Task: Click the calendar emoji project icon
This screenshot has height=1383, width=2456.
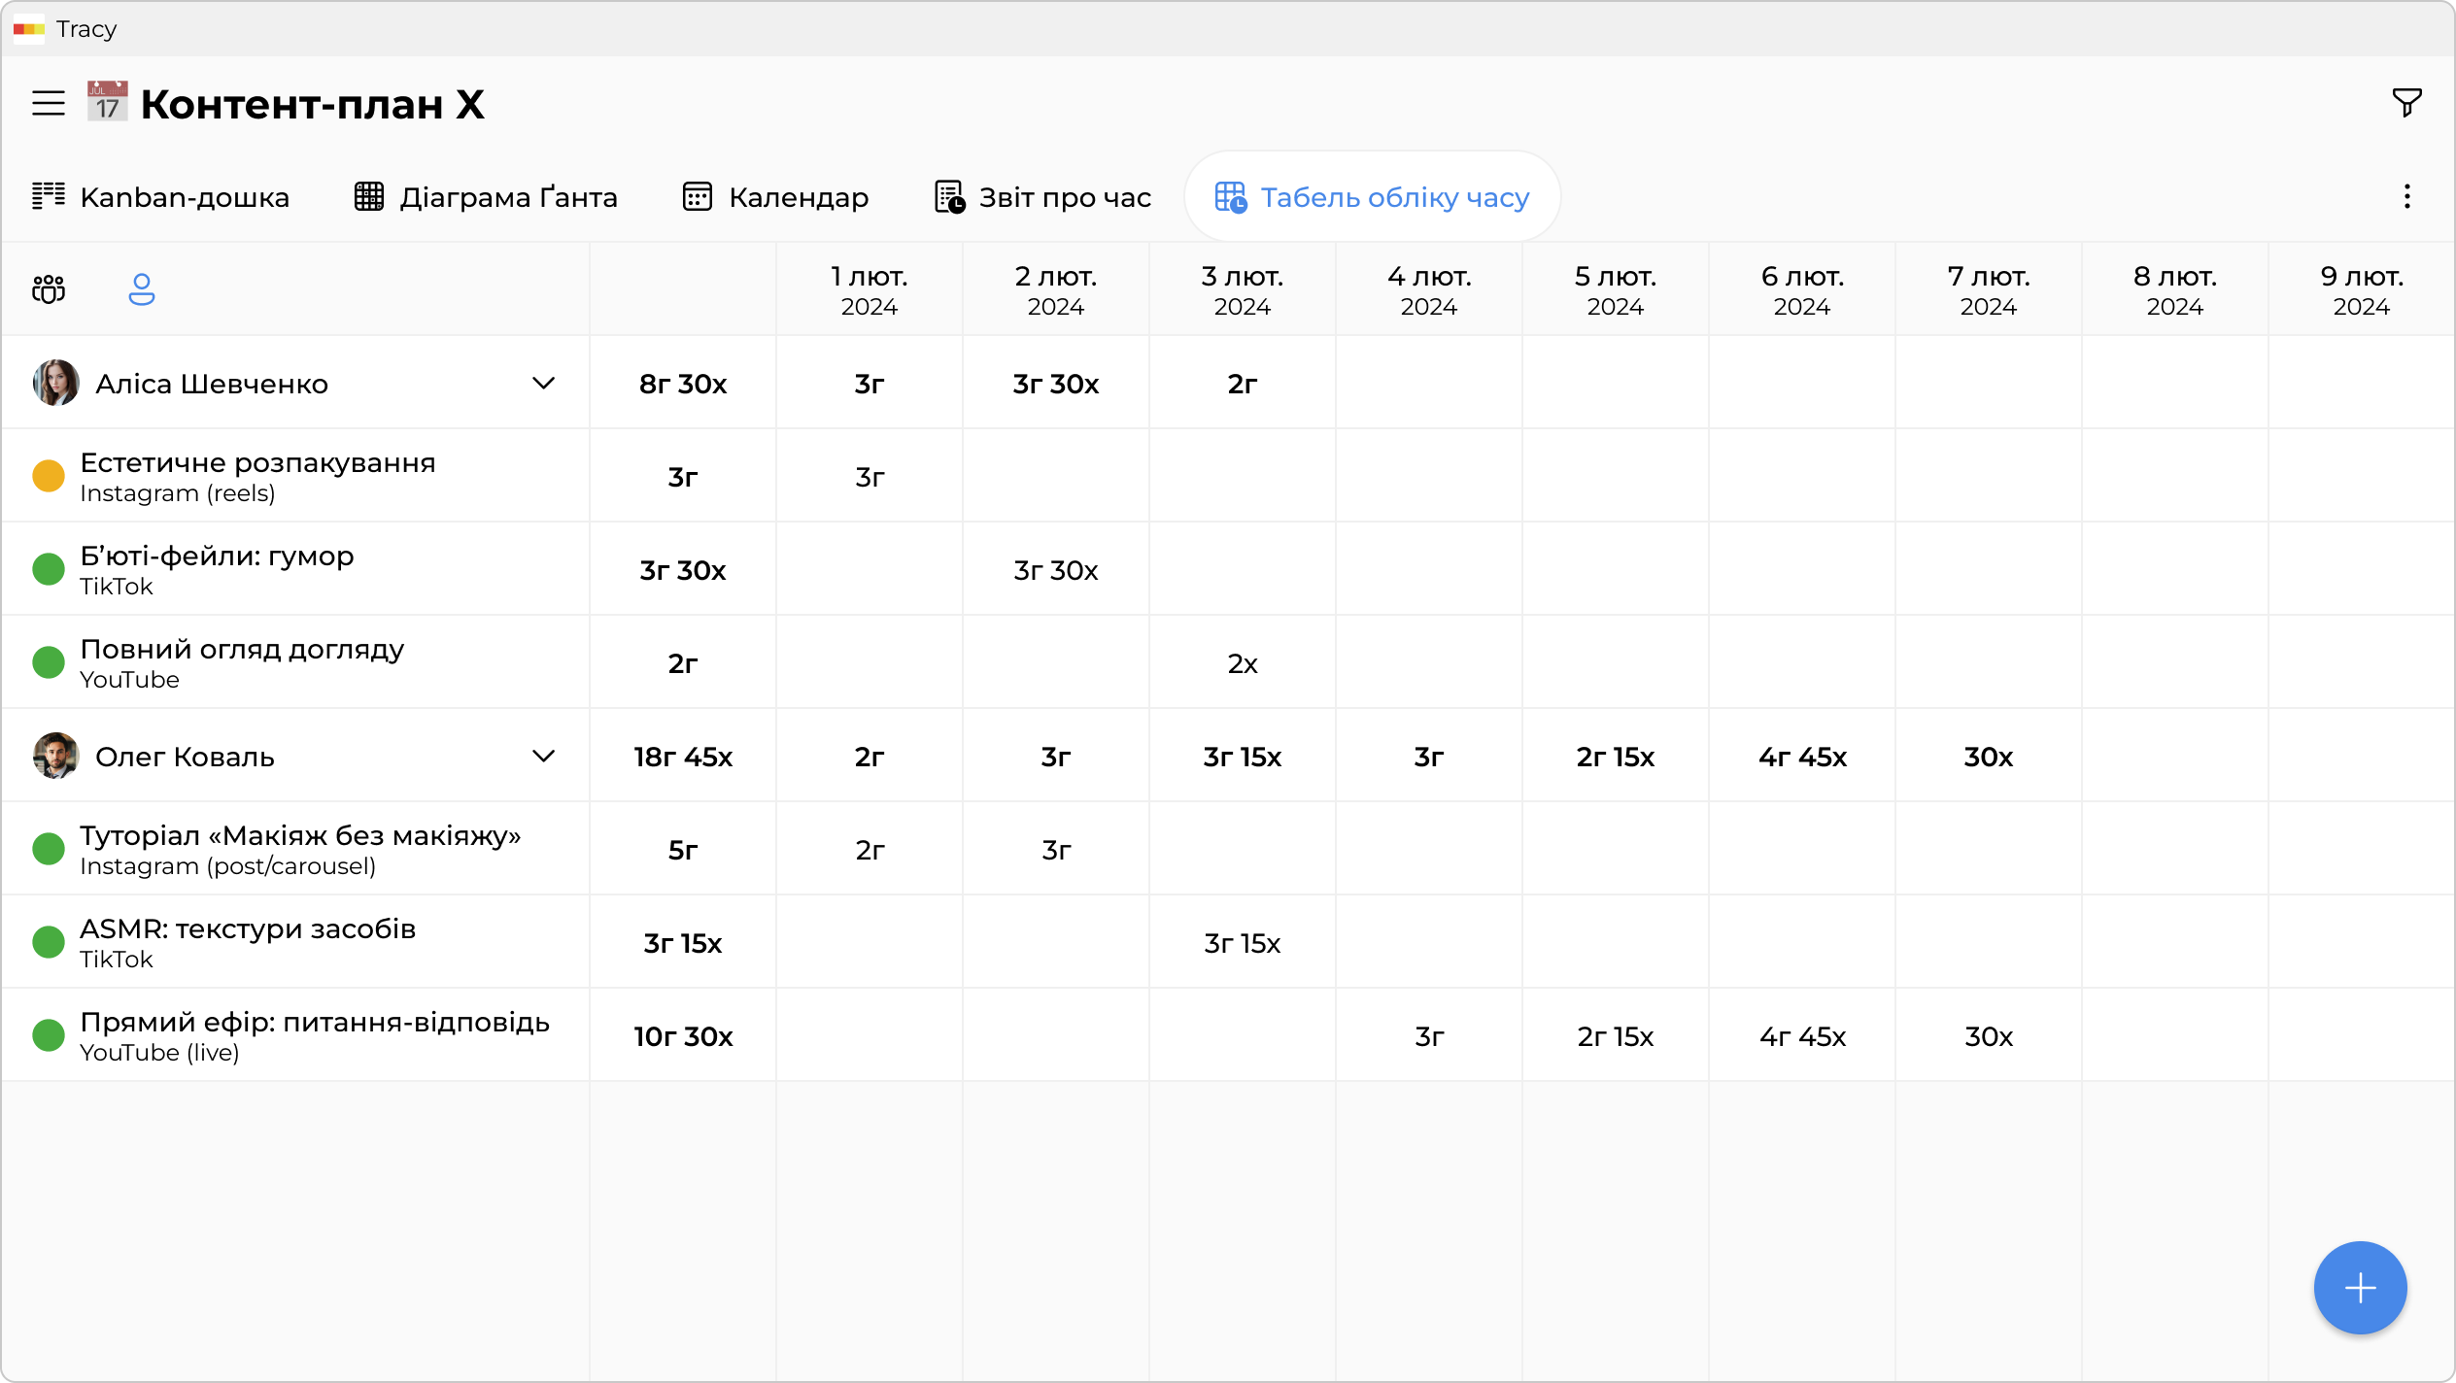Action: click(107, 102)
